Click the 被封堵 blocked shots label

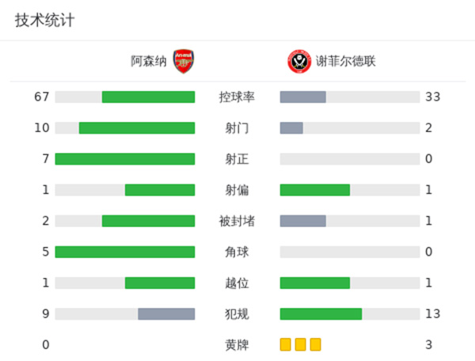click(237, 221)
